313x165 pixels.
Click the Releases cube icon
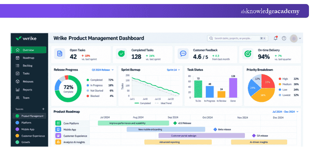click(x=18, y=81)
